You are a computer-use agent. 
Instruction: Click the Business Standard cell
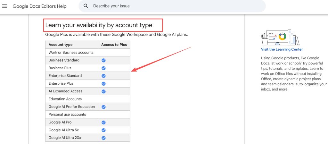[72, 60]
